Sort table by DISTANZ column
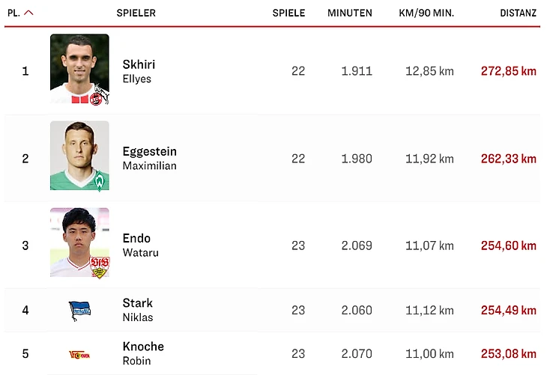547x375 pixels. pyautogui.click(x=518, y=13)
